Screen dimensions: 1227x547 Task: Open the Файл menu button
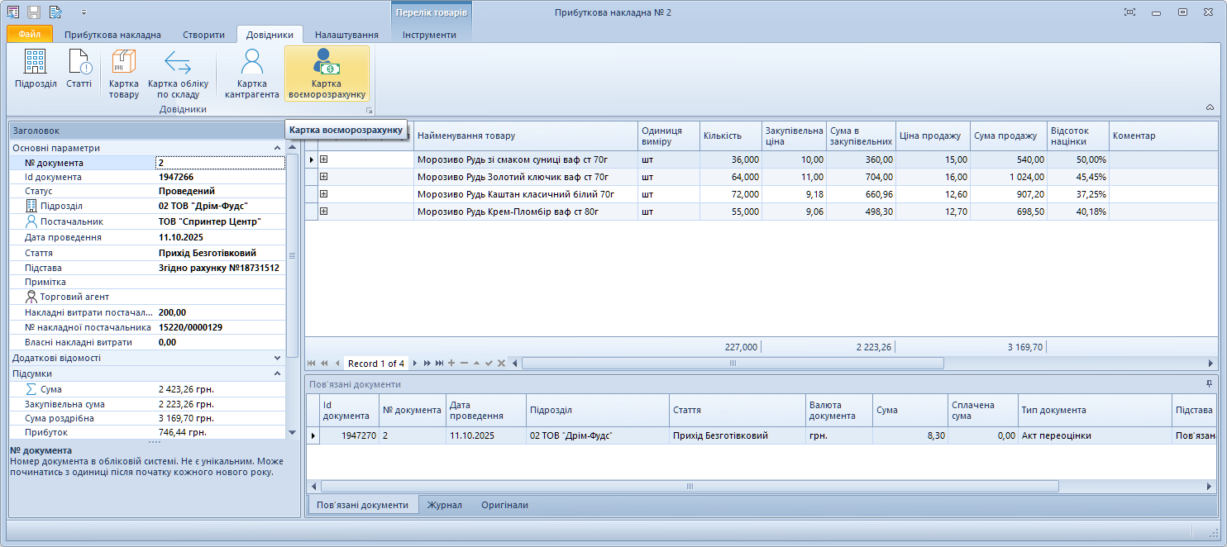(x=30, y=35)
